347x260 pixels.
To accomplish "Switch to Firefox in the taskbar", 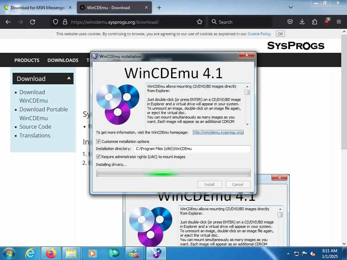I will [51, 253].
